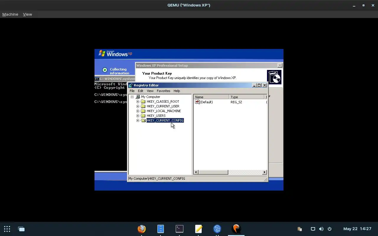Viewport: 378px width, 236px height.
Task: Click the (Default) string value icon
Action: (x=197, y=102)
